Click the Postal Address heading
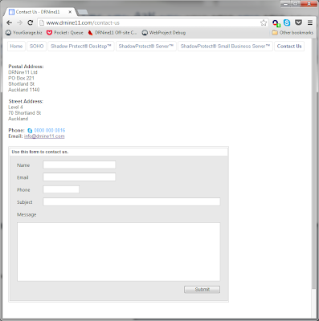Screen dimensions: 319x321 [x=26, y=67]
